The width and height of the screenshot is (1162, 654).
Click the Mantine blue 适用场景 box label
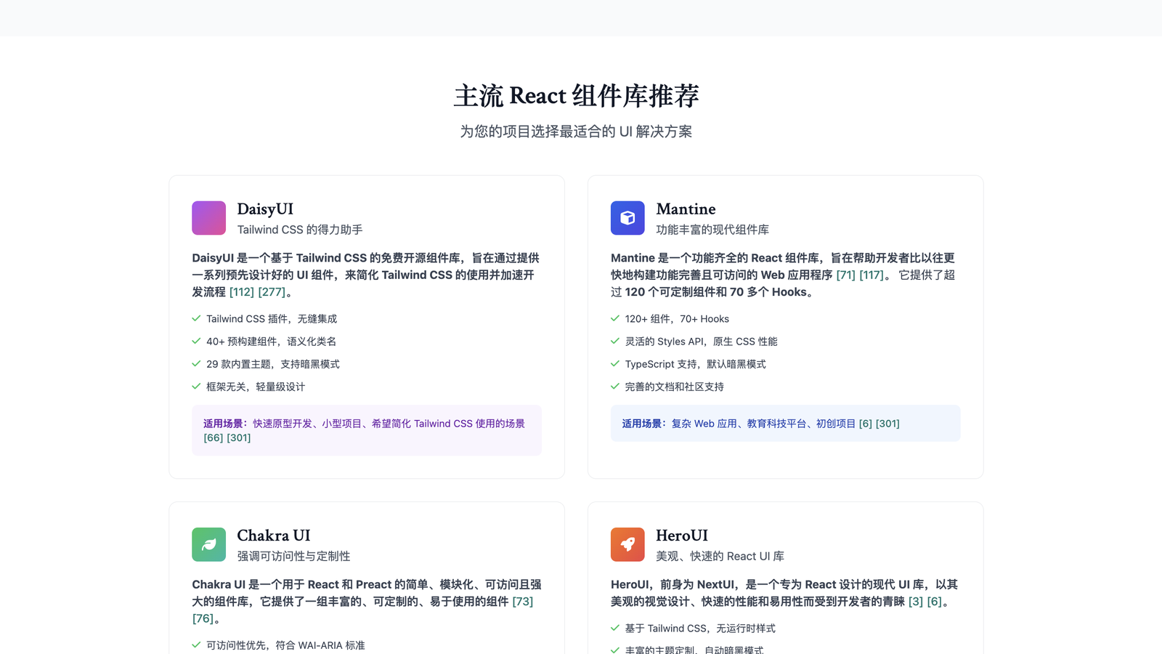point(645,424)
